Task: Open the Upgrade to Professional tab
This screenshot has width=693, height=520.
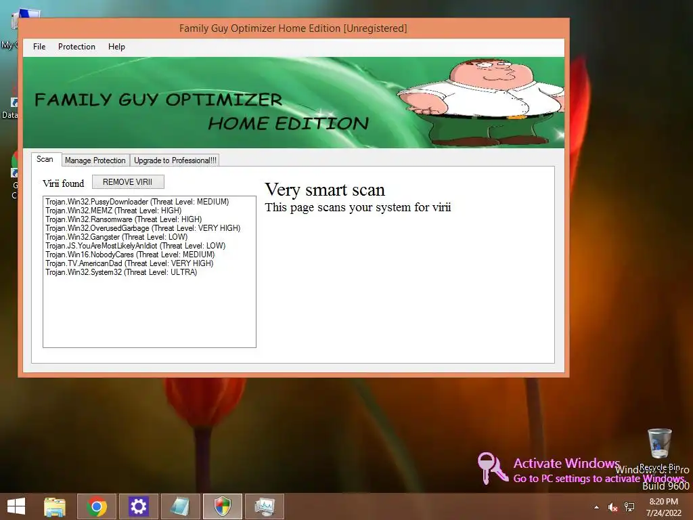Action: pyautogui.click(x=175, y=160)
